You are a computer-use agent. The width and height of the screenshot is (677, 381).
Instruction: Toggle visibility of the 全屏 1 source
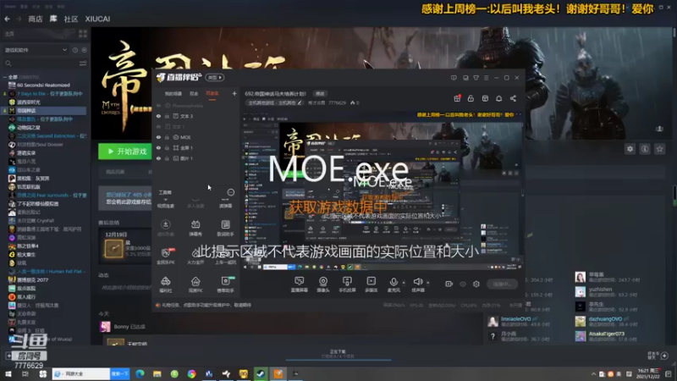pyautogui.click(x=158, y=147)
